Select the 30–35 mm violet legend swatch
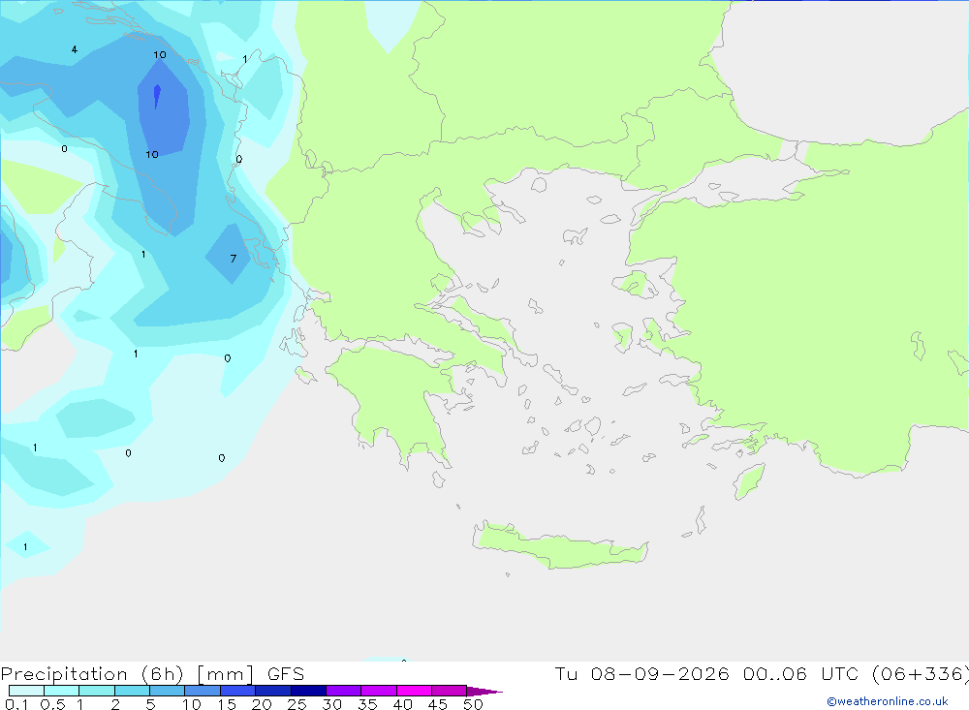Viewport: 969px width, 710px height. [x=343, y=691]
